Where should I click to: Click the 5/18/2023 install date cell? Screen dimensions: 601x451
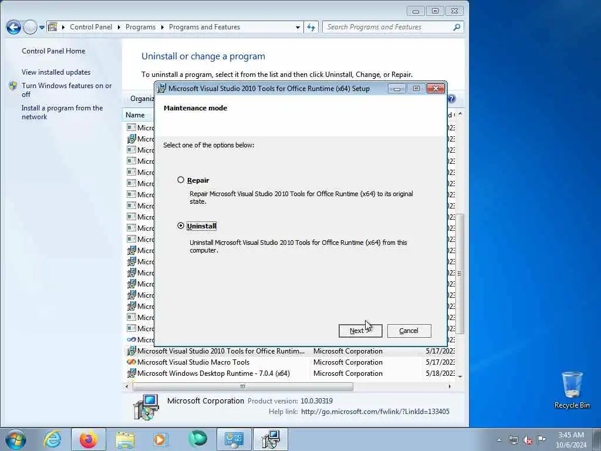pos(440,373)
